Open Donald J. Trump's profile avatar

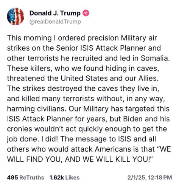16,16
